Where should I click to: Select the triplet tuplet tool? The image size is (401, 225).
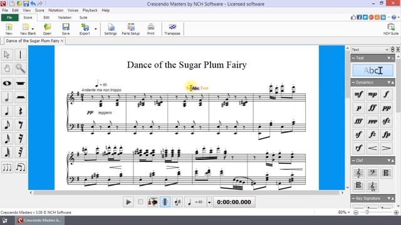tap(7, 167)
